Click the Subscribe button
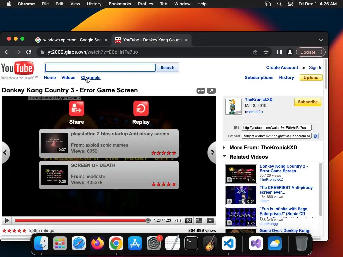 coord(307,102)
